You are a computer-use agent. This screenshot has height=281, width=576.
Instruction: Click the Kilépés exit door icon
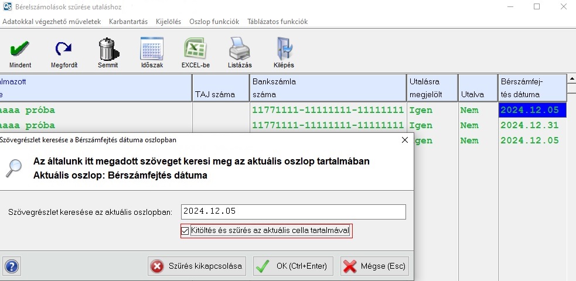point(284,49)
